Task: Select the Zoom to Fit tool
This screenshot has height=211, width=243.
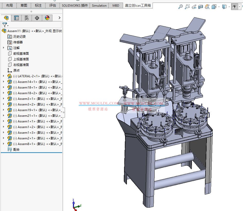Action: click(x=181, y=7)
